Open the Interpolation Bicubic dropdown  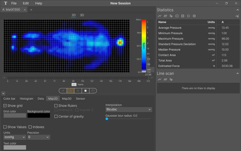pos(129,109)
